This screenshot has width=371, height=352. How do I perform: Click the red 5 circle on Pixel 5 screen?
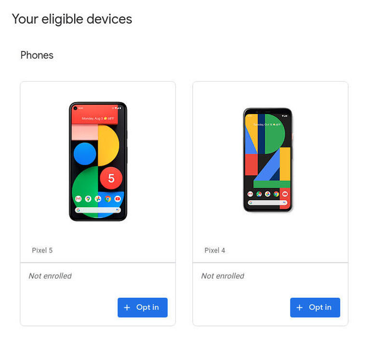point(111,178)
